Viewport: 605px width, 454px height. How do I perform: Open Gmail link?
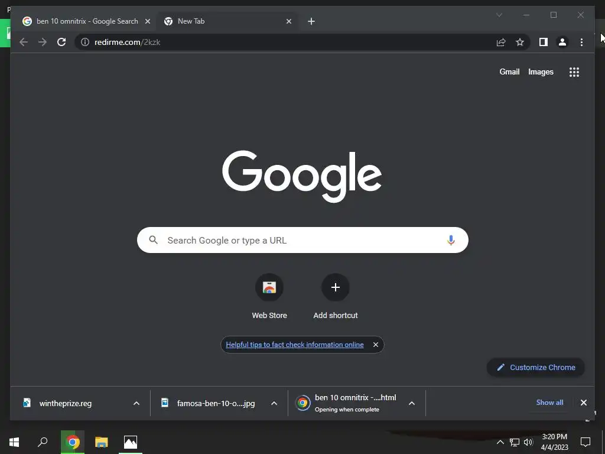509,72
